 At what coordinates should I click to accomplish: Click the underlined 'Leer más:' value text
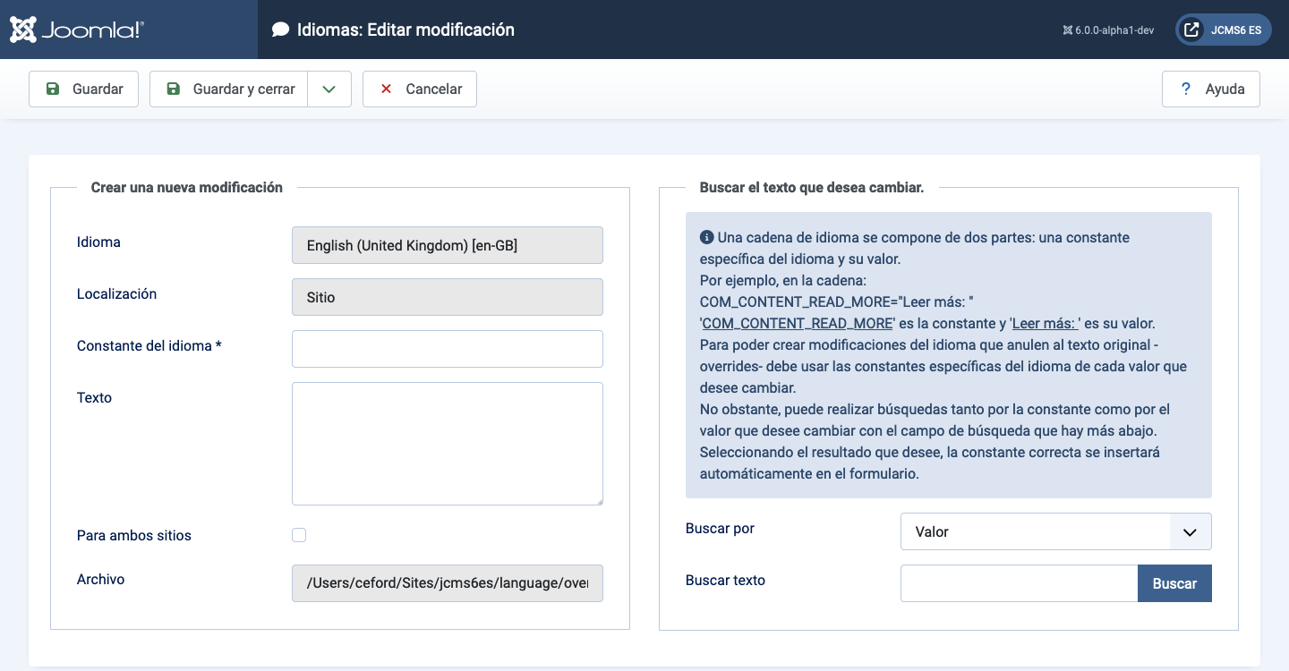coord(1046,323)
